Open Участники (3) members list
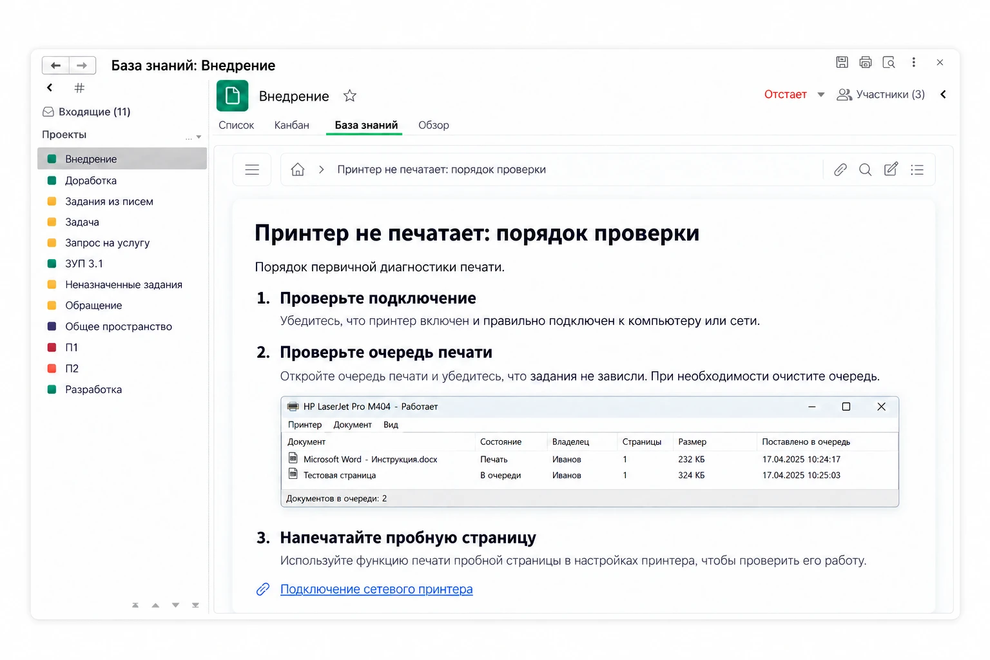 click(880, 95)
